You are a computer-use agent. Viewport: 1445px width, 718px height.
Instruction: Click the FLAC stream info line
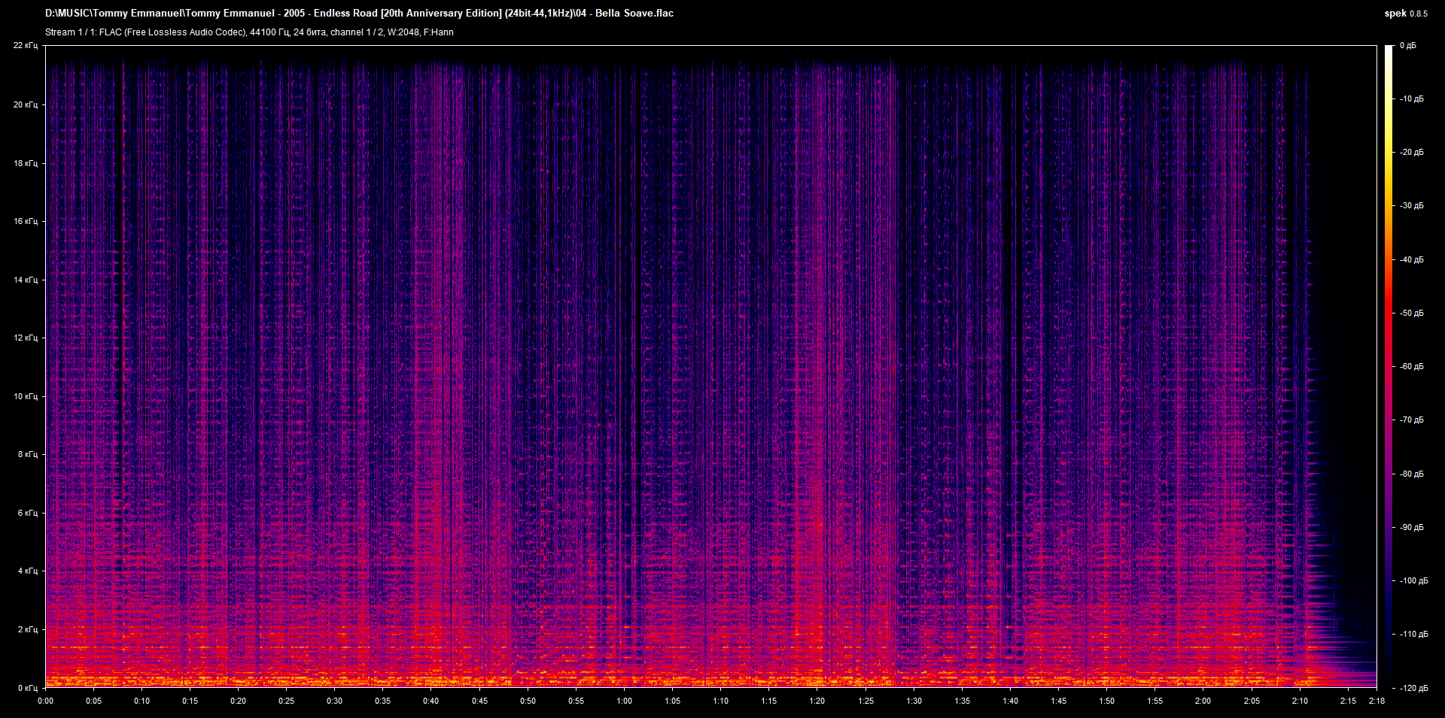pyautogui.click(x=249, y=32)
